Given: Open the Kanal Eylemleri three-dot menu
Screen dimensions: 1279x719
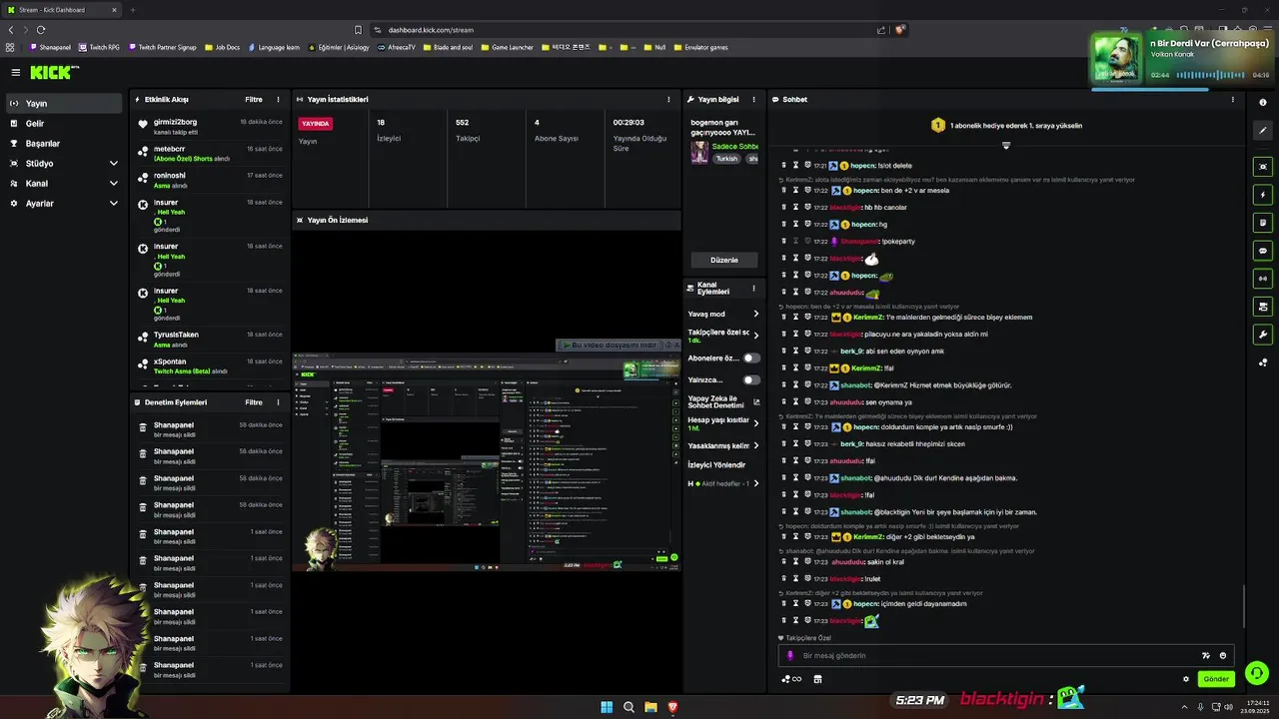Looking at the screenshot, I should pos(755,287).
